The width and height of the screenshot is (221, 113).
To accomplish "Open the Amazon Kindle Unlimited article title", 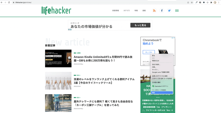I will point(103,59).
